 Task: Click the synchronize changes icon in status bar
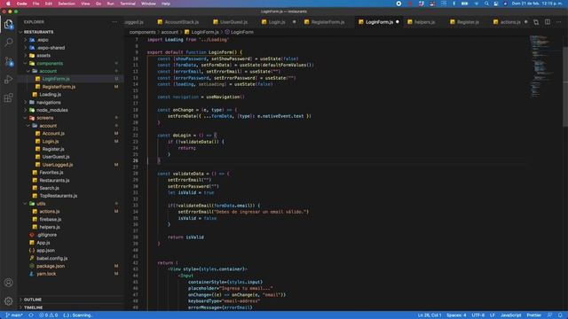coord(31,315)
